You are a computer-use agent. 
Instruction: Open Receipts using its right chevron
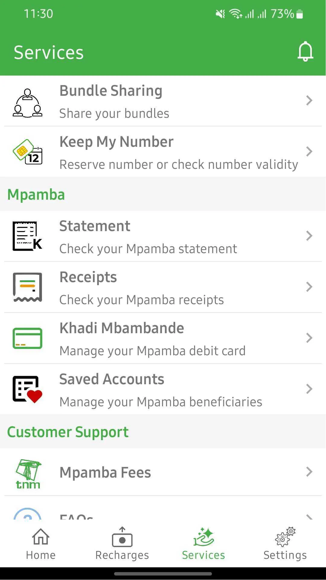[309, 287]
